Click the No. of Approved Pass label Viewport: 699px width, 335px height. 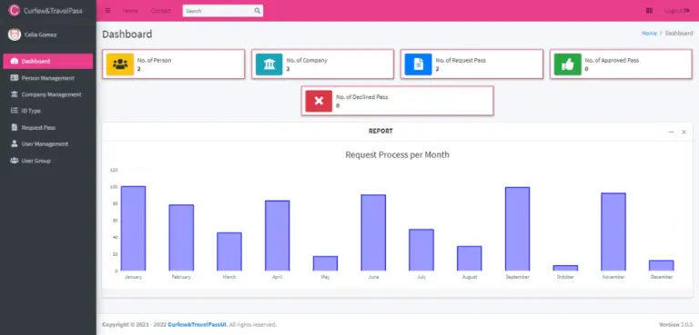(612, 61)
